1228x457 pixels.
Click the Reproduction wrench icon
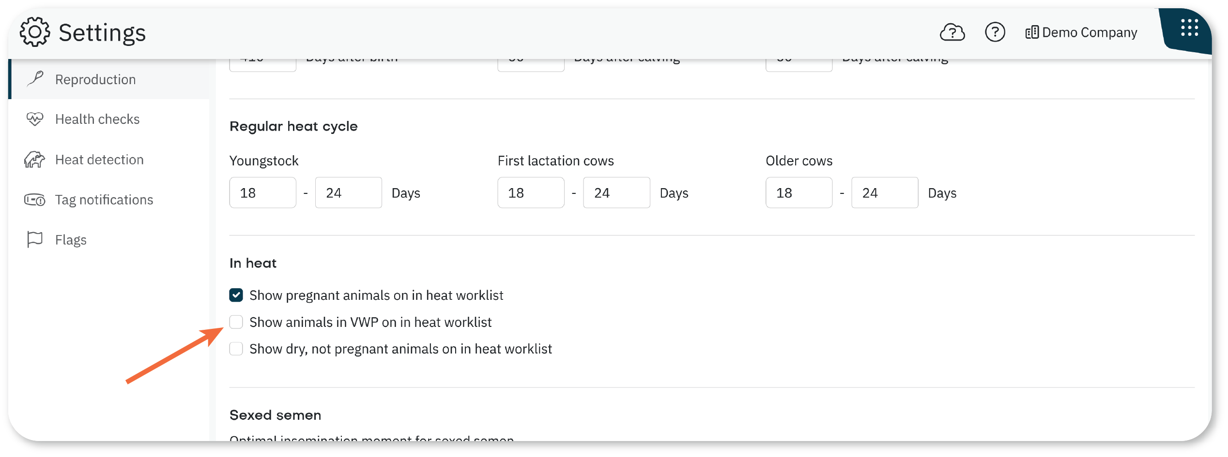pos(35,79)
